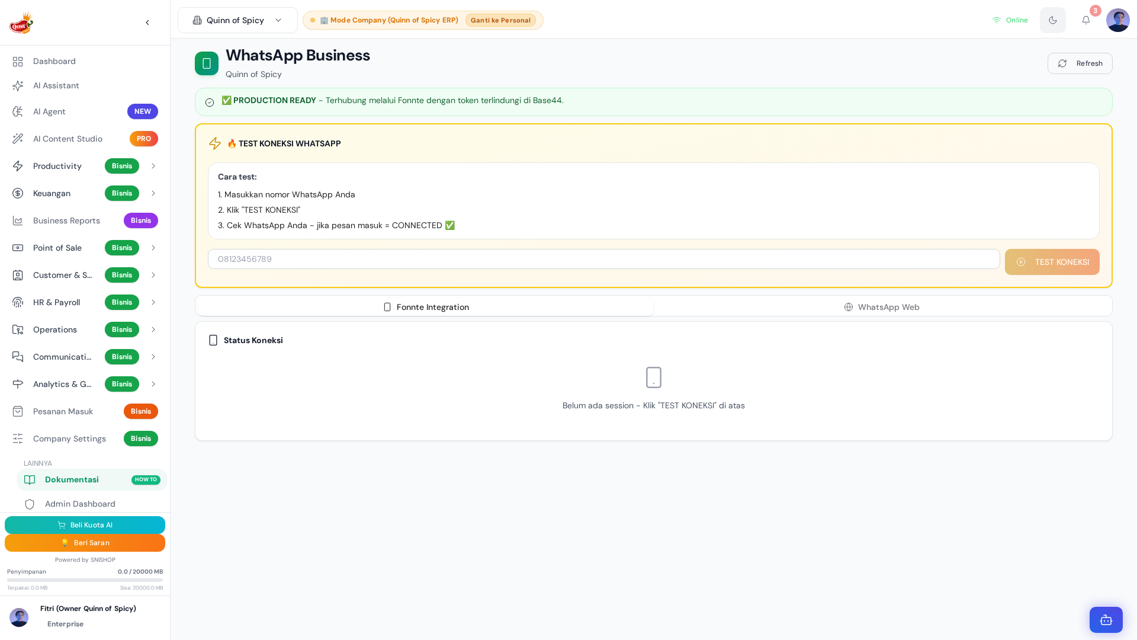1137x640 pixels.
Task: Click the green WhatsApp Business phone icon
Action: (207, 63)
